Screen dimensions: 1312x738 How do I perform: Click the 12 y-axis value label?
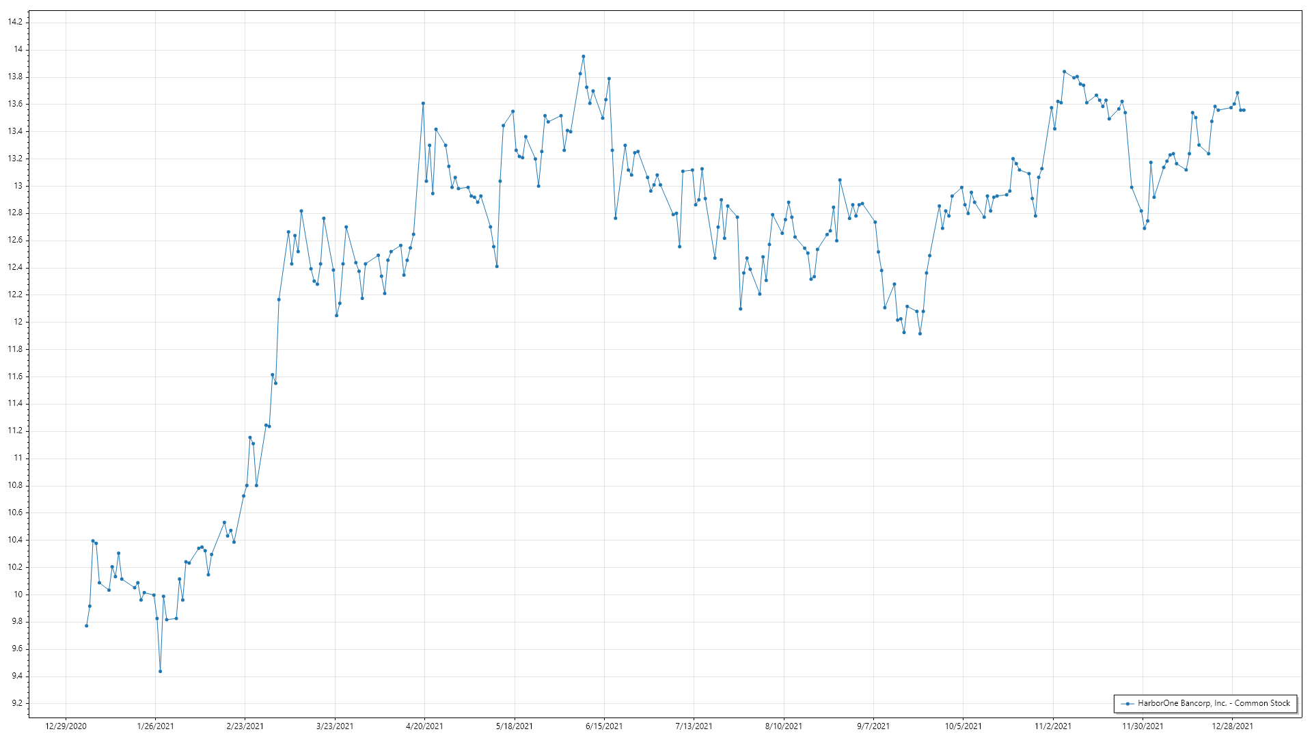pyautogui.click(x=18, y=322)
